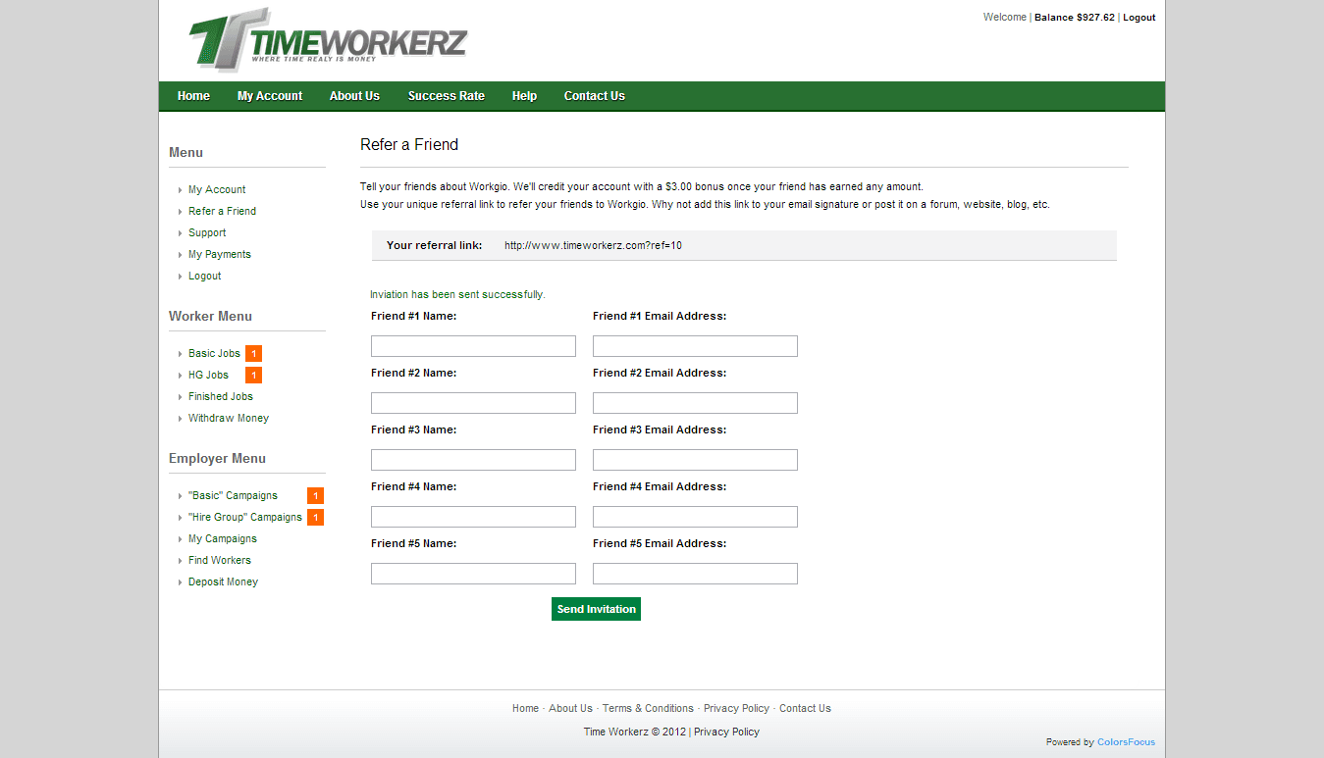This screenshot has height=758, width=1324.
Task: Open My Campaigns link
Action: [223, 539]
